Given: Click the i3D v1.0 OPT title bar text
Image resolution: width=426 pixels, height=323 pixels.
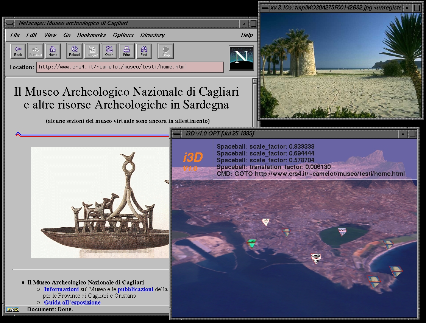Looking at the screenshot, I should (220, 134).
